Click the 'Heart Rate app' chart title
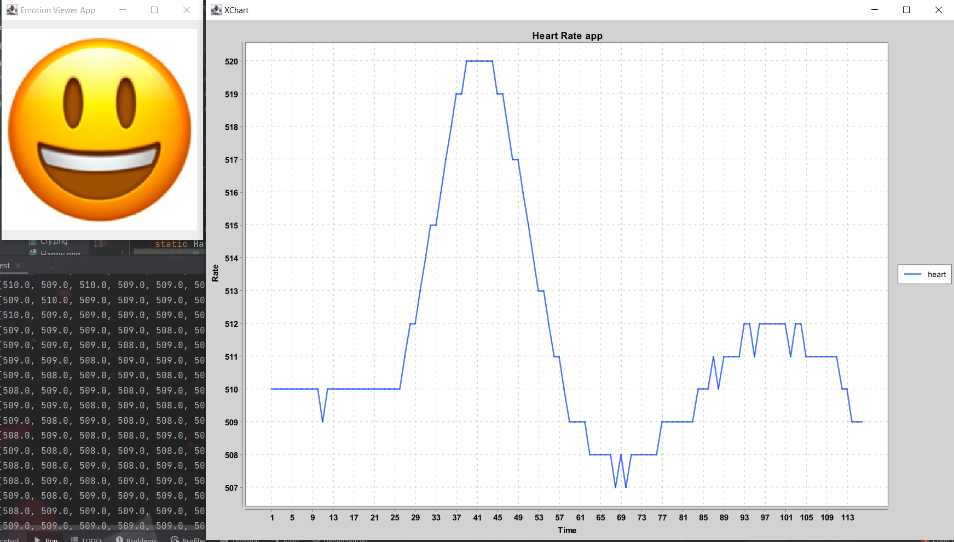 (x=567, y=36)
